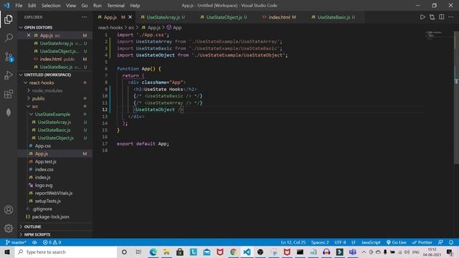Click the editor vertical scrollbar
The image size is (459, 258).
(456, 97)
